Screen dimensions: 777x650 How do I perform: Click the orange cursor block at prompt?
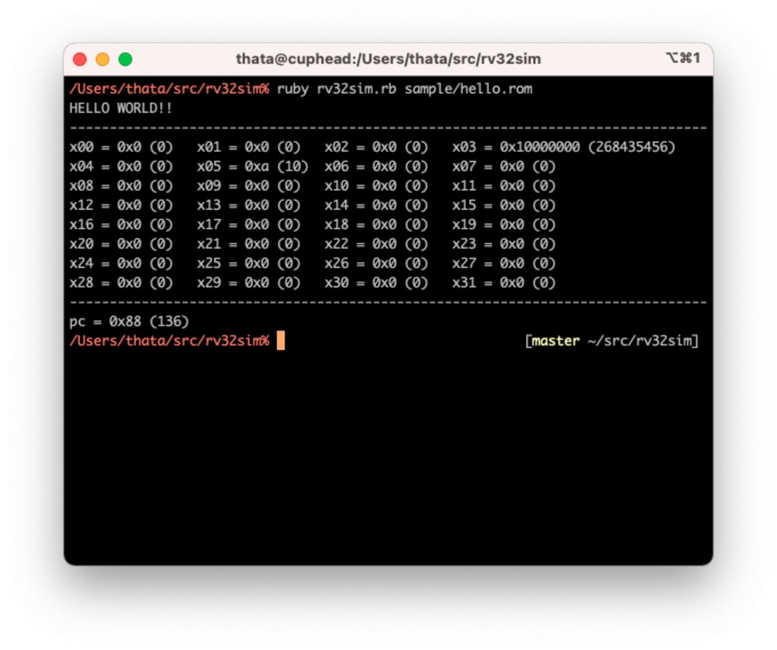[x=281, y=341]
